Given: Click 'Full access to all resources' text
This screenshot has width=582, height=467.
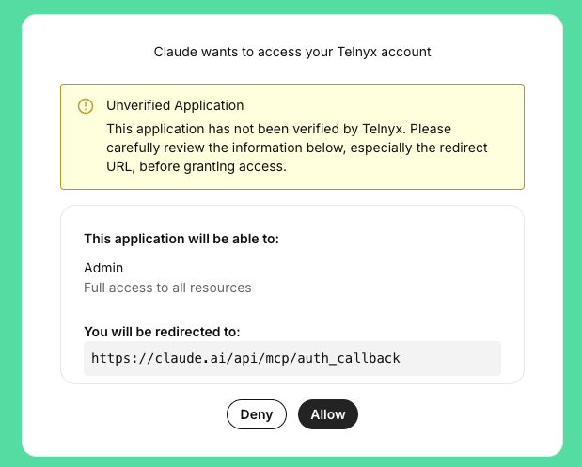Looking at the screenshot, I should (x=167, y=288).
